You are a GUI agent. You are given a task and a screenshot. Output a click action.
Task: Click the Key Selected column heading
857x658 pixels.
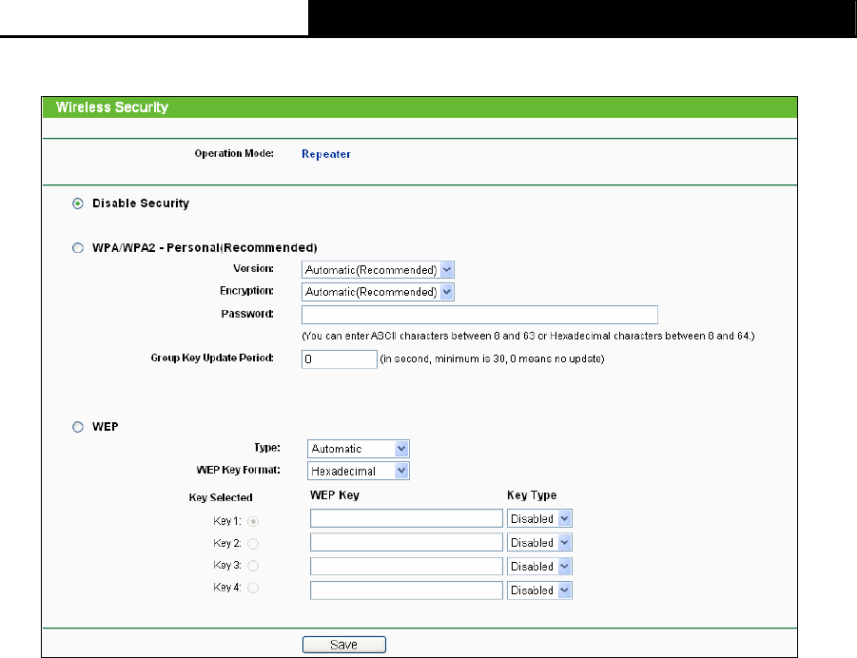[221, 497]
